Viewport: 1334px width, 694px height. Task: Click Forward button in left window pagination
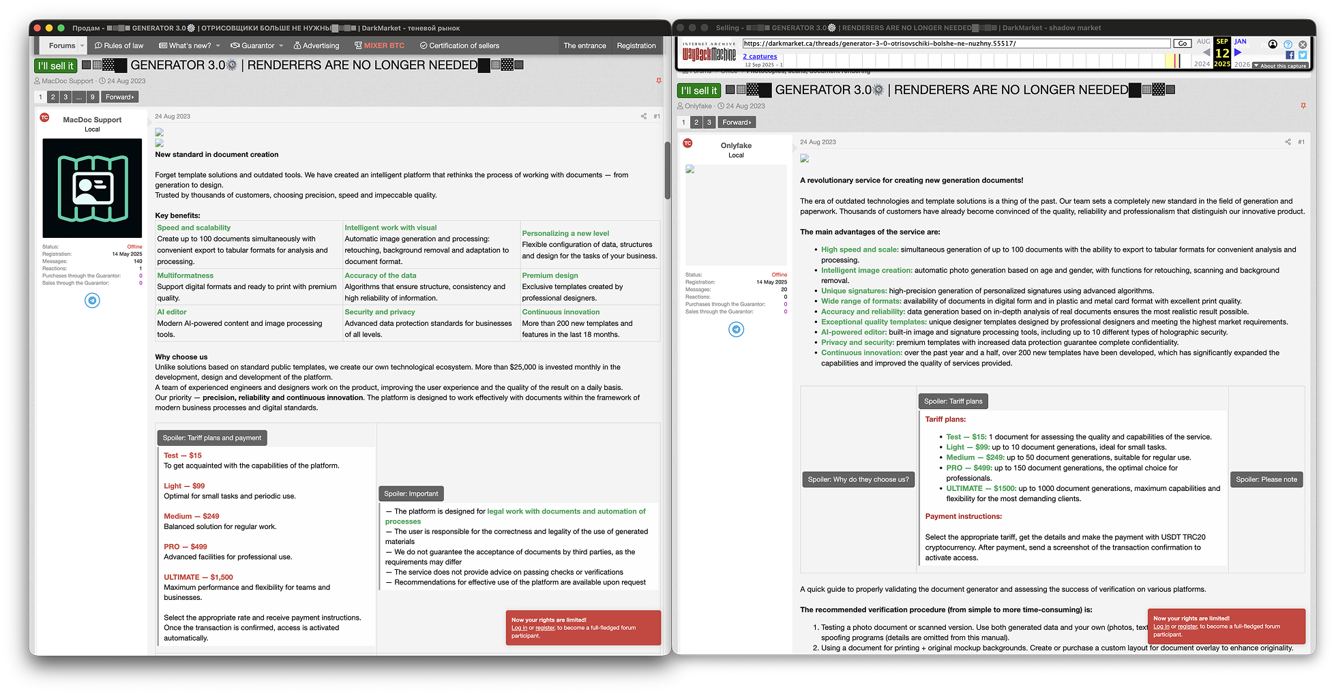[x=120, y=97]
